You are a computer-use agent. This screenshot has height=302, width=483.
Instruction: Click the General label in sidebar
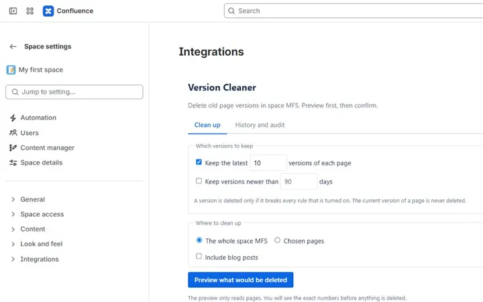[33, 200]
